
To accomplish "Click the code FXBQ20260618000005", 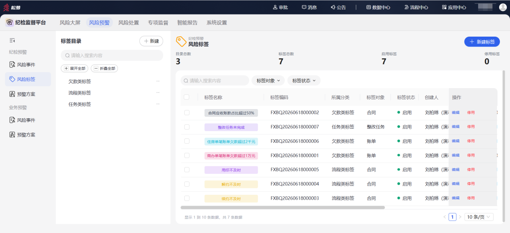I will (x=295, y=170).
